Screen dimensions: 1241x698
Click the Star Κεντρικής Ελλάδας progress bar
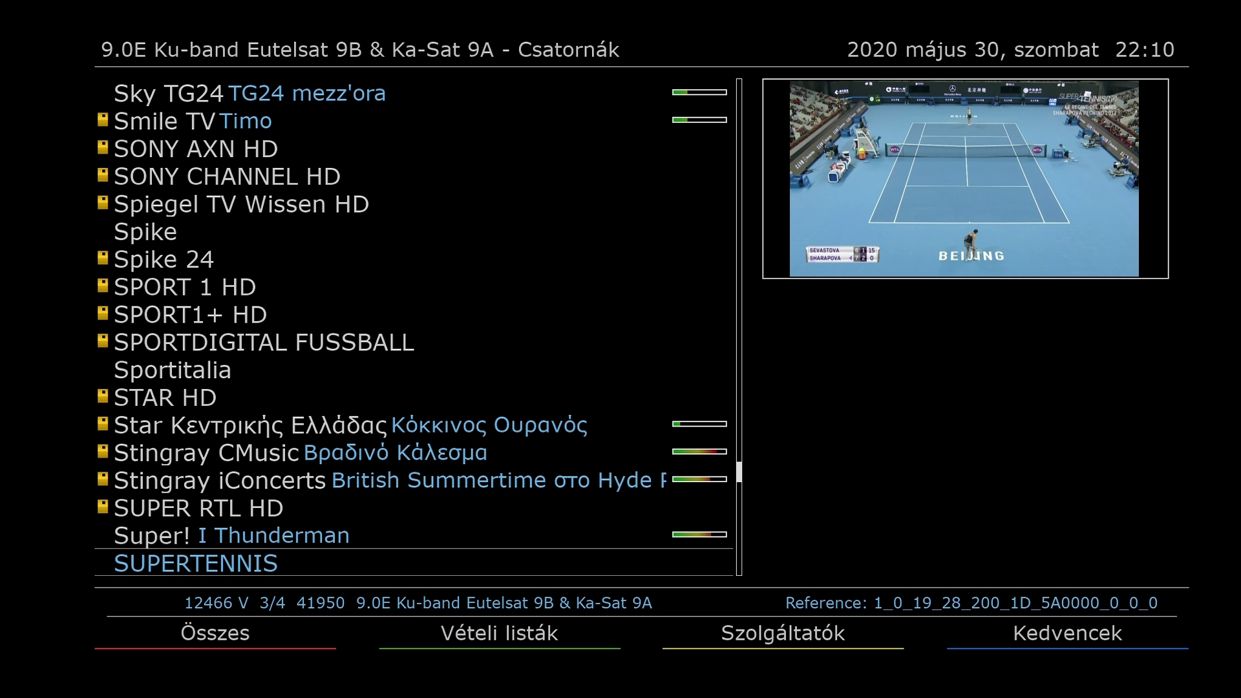699,424
